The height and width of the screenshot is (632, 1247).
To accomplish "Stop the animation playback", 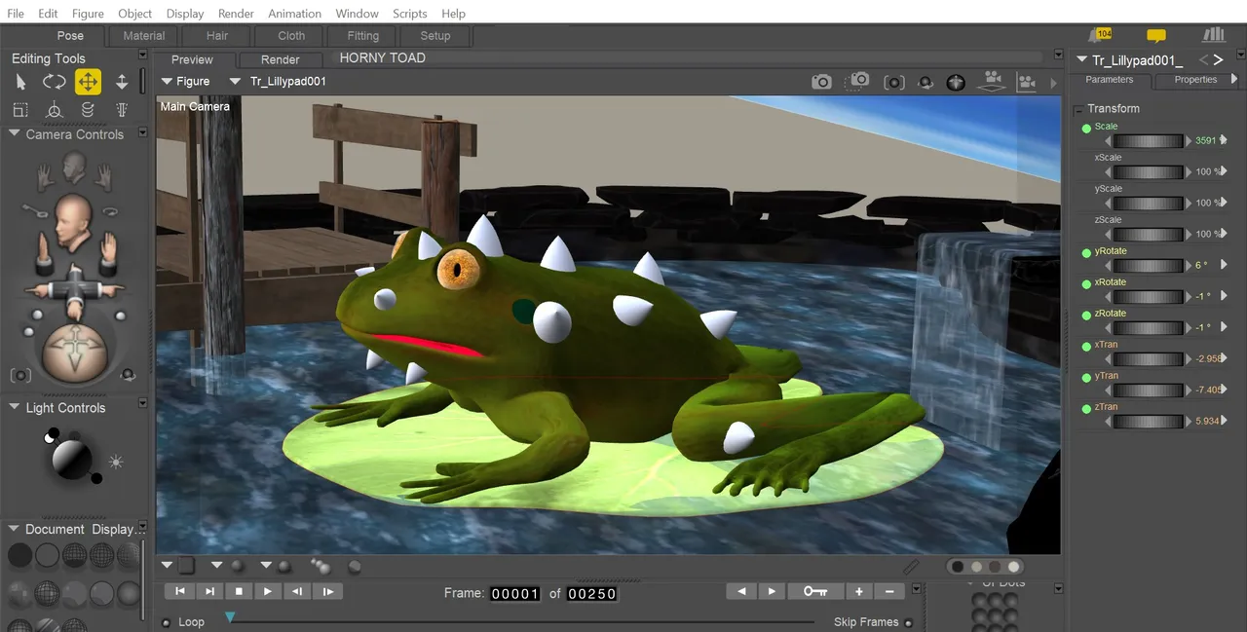I will pyautogui.click(x=239, y=591).
